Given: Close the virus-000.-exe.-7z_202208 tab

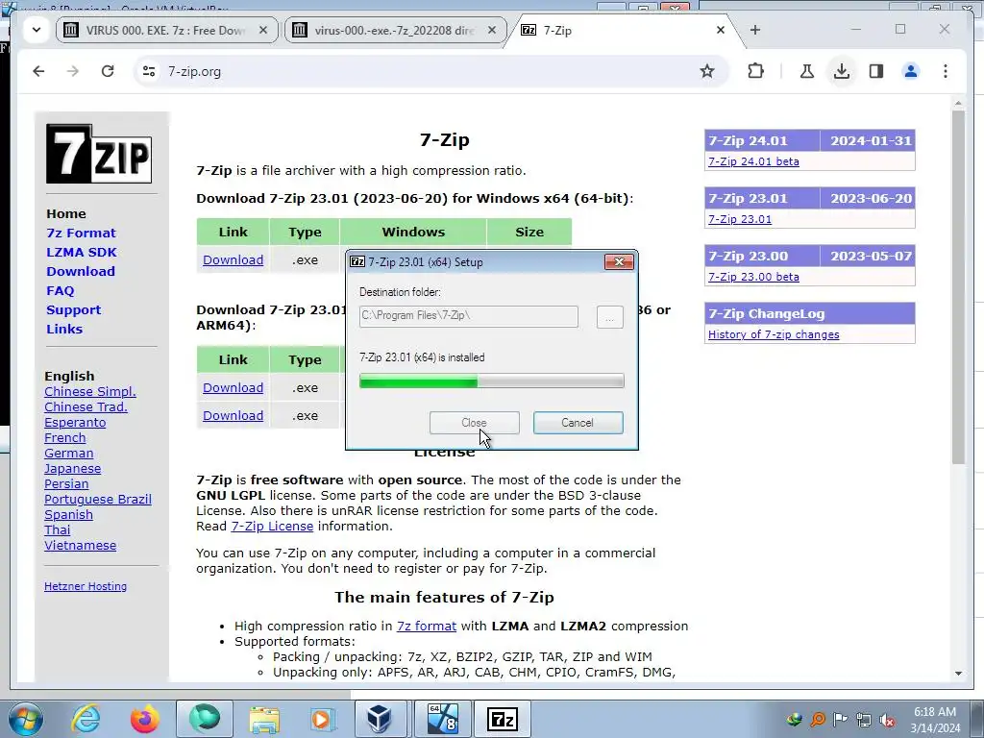Looking at the screenshot, I should coord(492,30).
